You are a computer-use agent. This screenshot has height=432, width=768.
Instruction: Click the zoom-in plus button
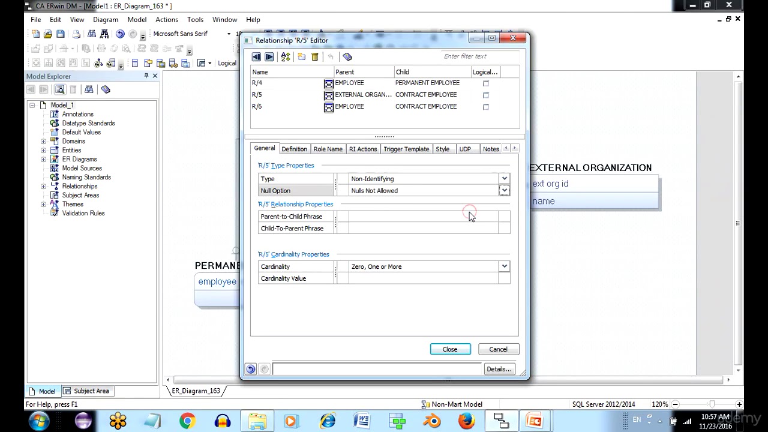[x=739, y=404]
